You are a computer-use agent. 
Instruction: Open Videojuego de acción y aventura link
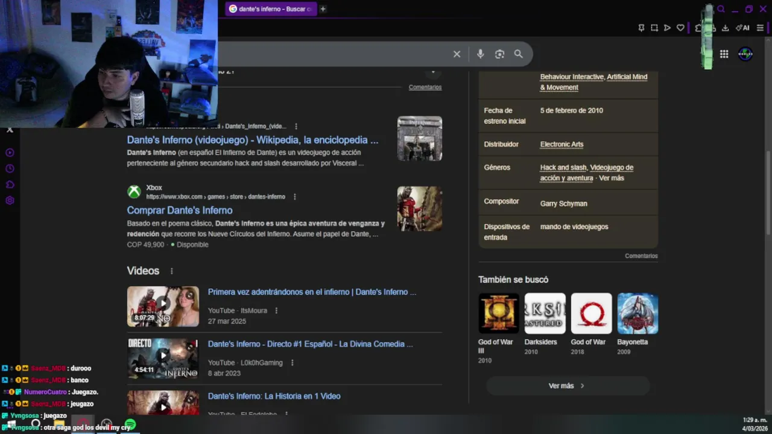tap(586, 173)
